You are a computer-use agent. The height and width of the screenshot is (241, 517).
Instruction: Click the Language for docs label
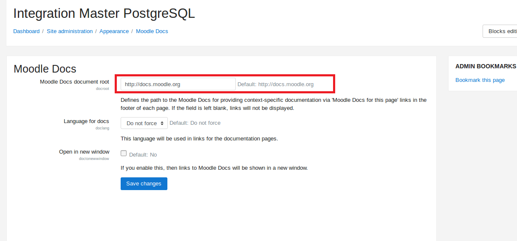coord(86,121)
